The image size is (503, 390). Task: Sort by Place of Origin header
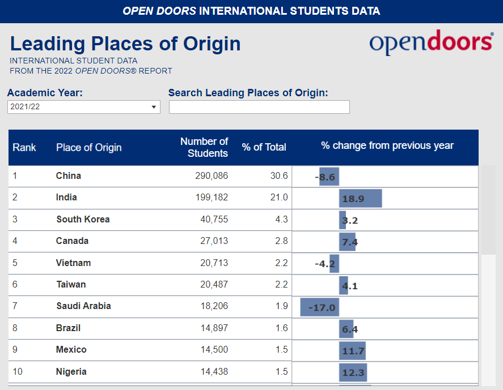click(x=88, y=148)
